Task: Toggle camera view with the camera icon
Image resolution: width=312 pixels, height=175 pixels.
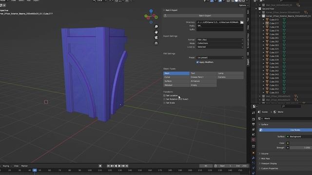Action: 156,37
